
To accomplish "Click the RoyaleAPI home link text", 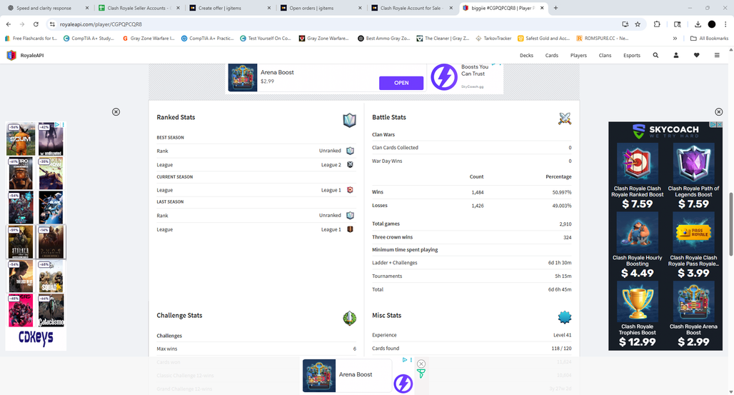I will (x=32, y=55).
